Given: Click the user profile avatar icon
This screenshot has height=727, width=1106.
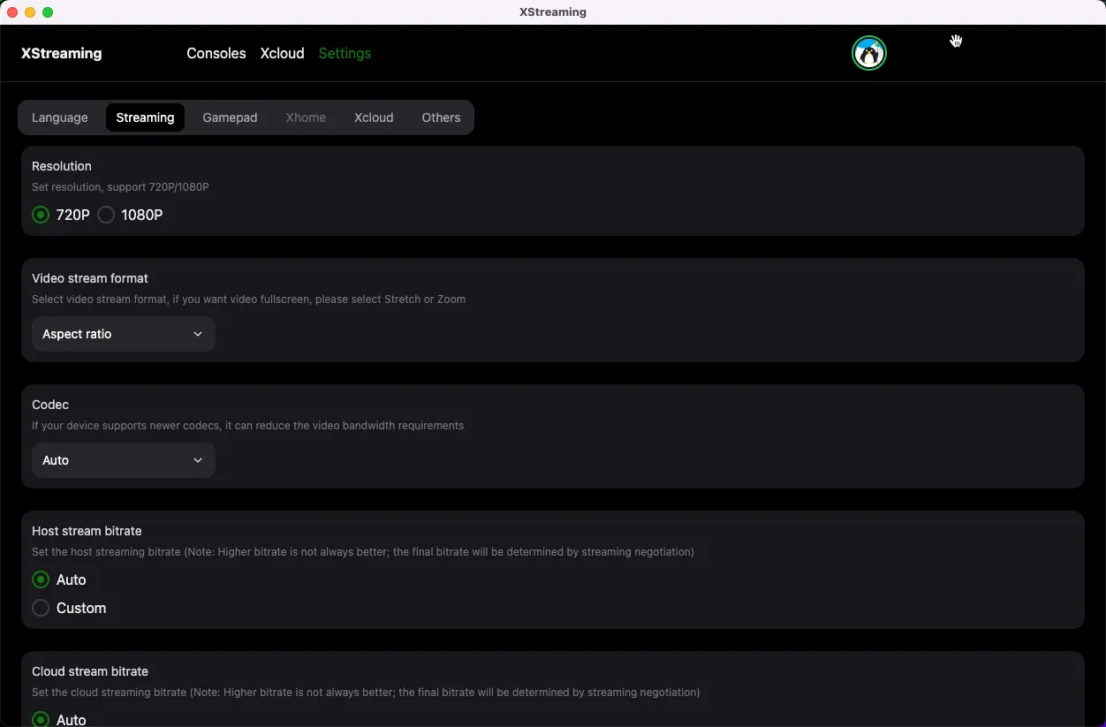Looking at the screenshot, I should [868, 53].
